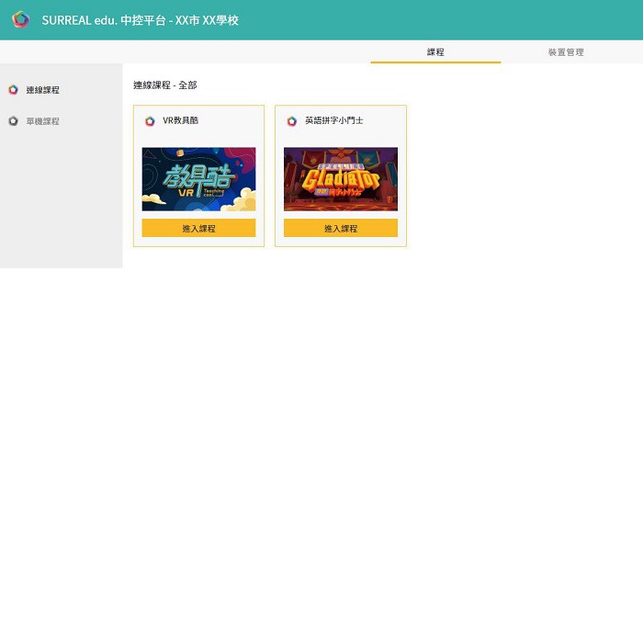Select 單機課程 in the sidebar
643x643 pixels.
tap(43, 121)
